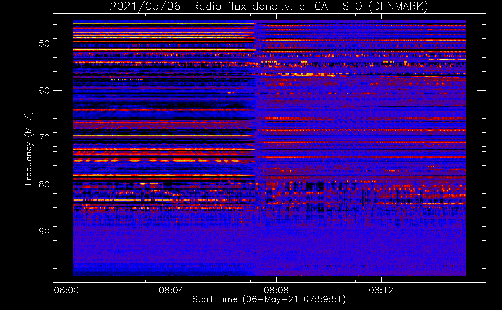
Task: Click the 08:00 time tick label
Action: 66,290
